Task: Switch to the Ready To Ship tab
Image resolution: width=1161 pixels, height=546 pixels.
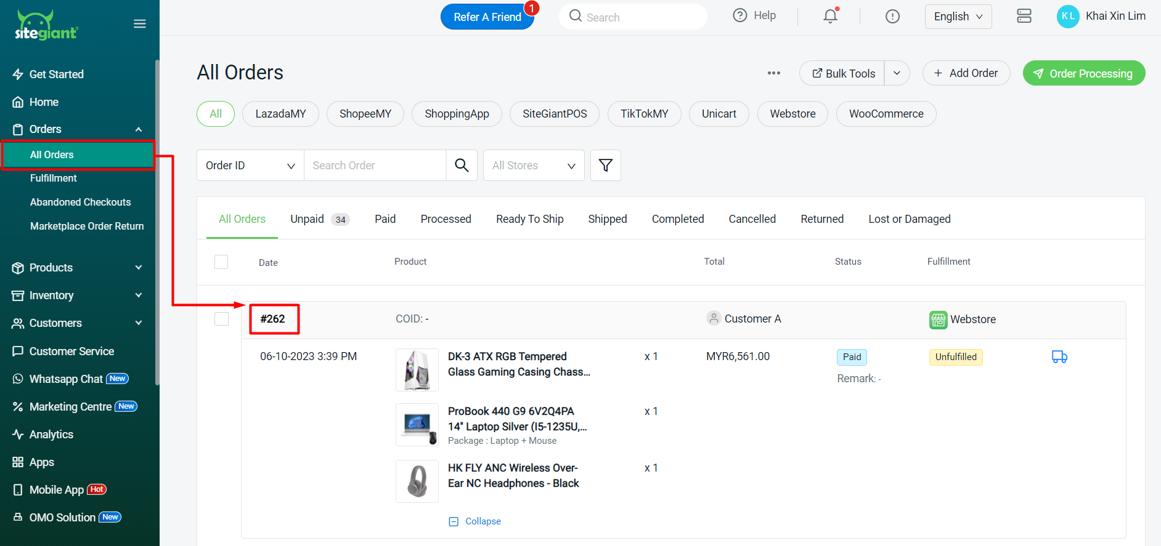Action: click(530, 219)
